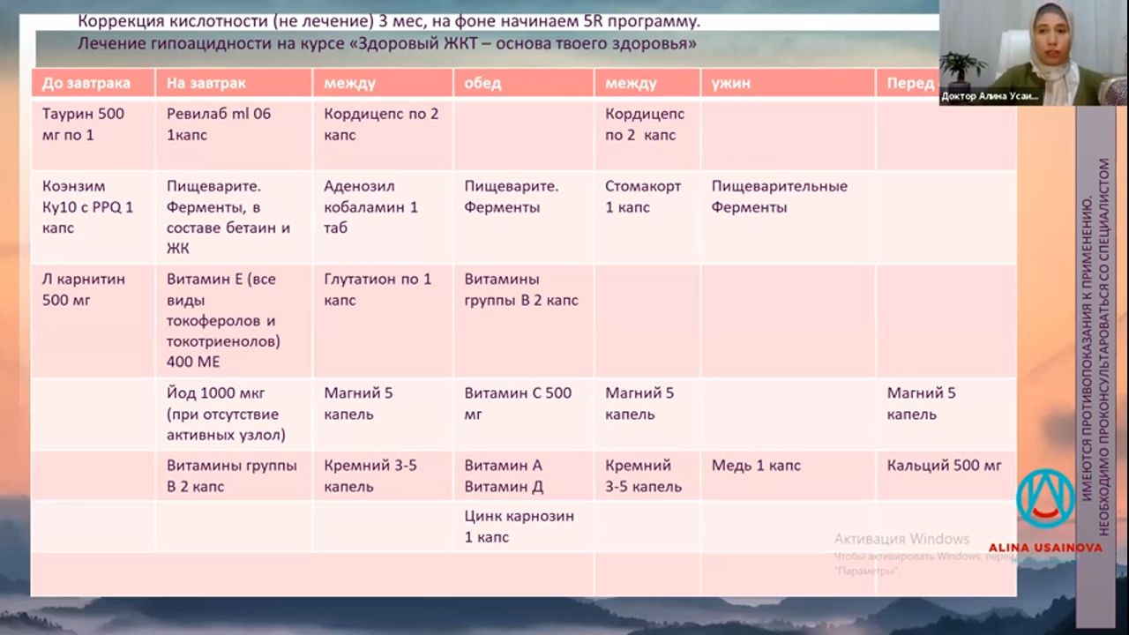The width and height of the screenshot is (1129, 635).
Task: Click the 'Перед' column header
Action: (910, 83)
